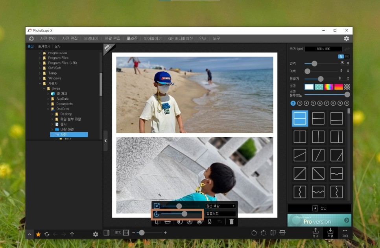Screen dimensions: 380x248
Task: Expand the AppData folder
Action: click(x=48, y=99)
